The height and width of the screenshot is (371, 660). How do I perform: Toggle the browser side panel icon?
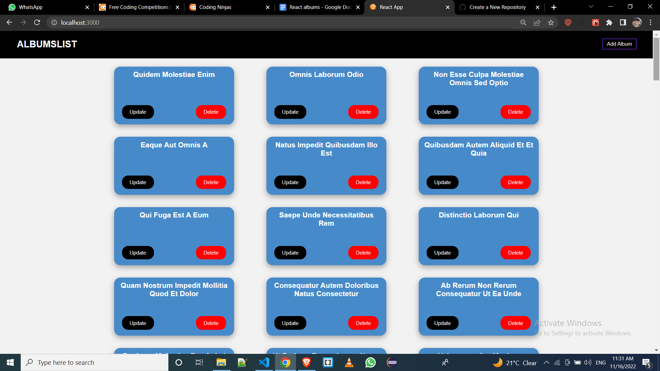(x=623, y=23)
